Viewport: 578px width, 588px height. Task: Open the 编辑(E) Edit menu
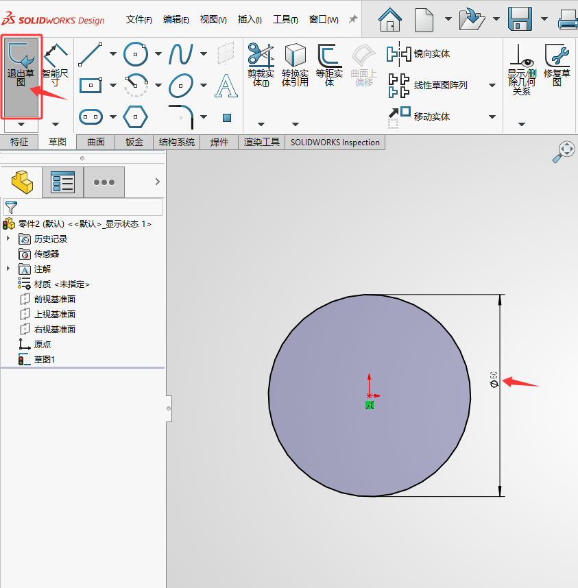(176, 19)
